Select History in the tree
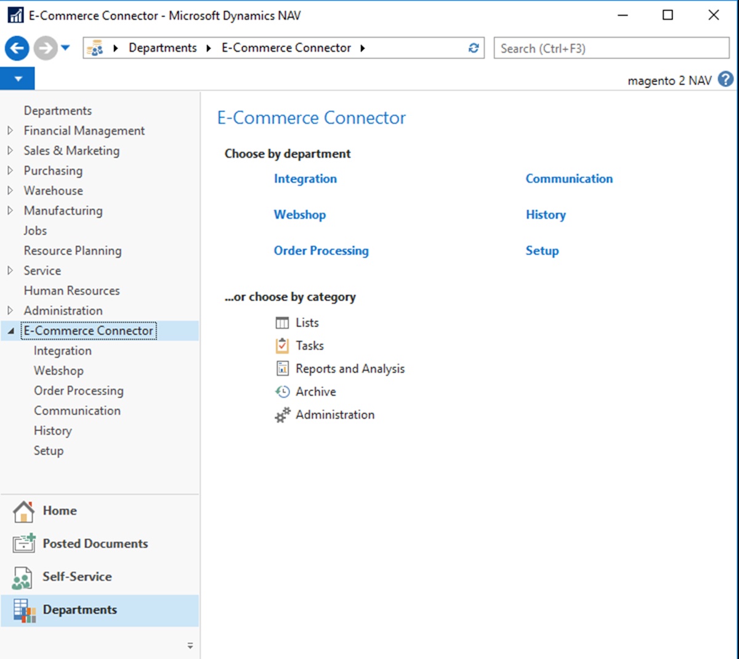 pos(52,431)
